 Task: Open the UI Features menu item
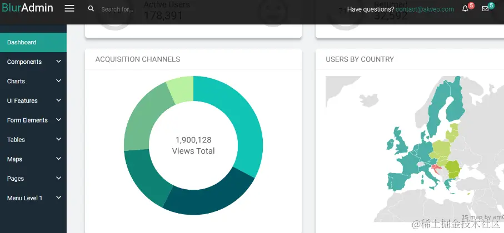coord(33,101)
